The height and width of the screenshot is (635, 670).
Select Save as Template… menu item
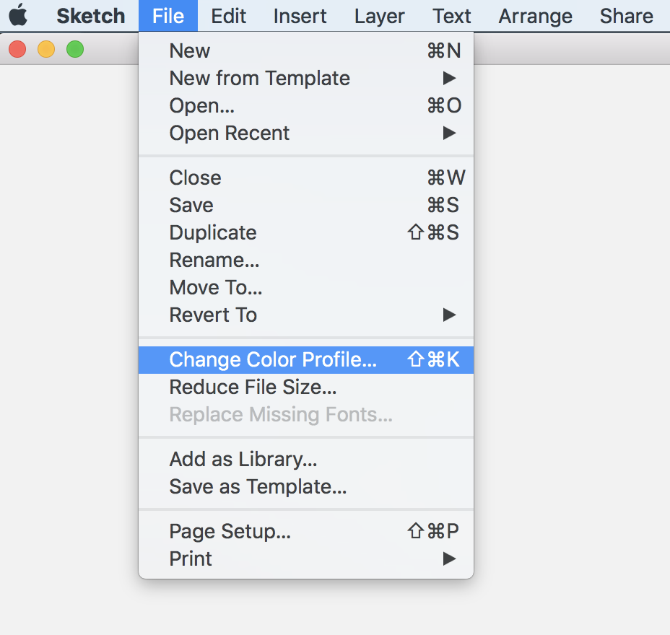pyautogui.click(x=306, y=486)
